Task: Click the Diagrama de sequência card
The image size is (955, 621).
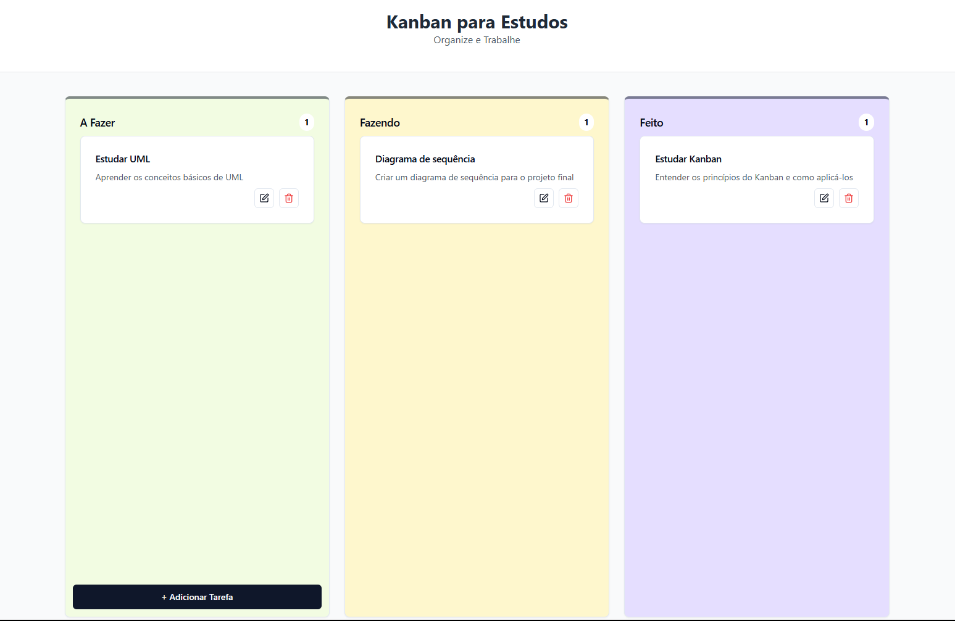Action: coord(477,167)
